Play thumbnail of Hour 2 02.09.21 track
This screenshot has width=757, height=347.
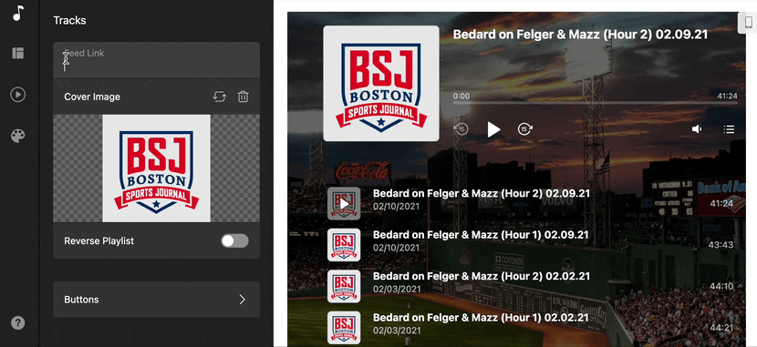pos(344,203)
